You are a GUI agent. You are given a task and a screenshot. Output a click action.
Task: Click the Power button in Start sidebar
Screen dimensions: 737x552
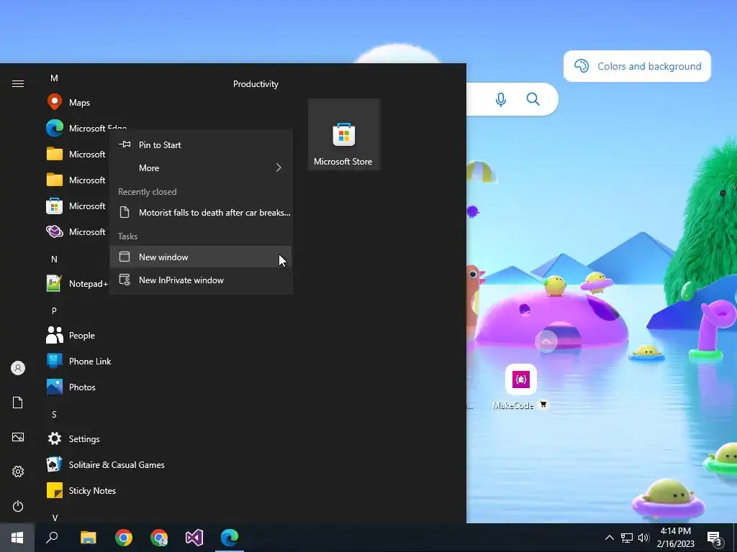[x=18, y=506]
